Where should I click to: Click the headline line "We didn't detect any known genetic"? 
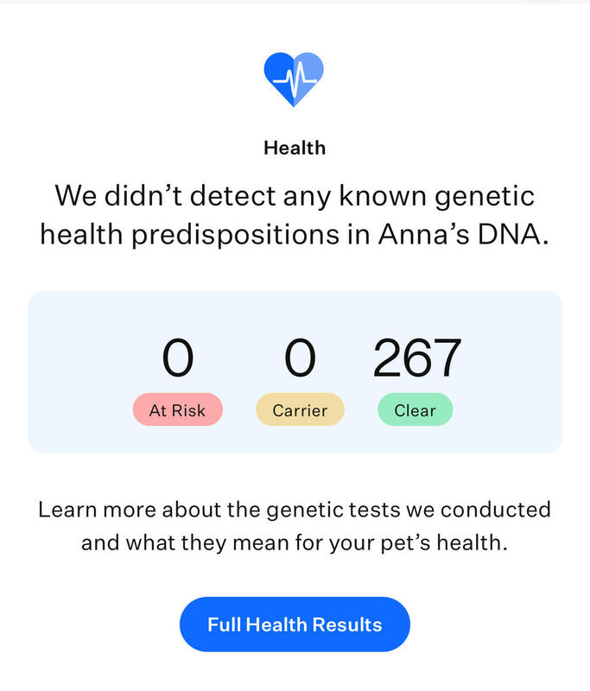(x=295, y=196)
